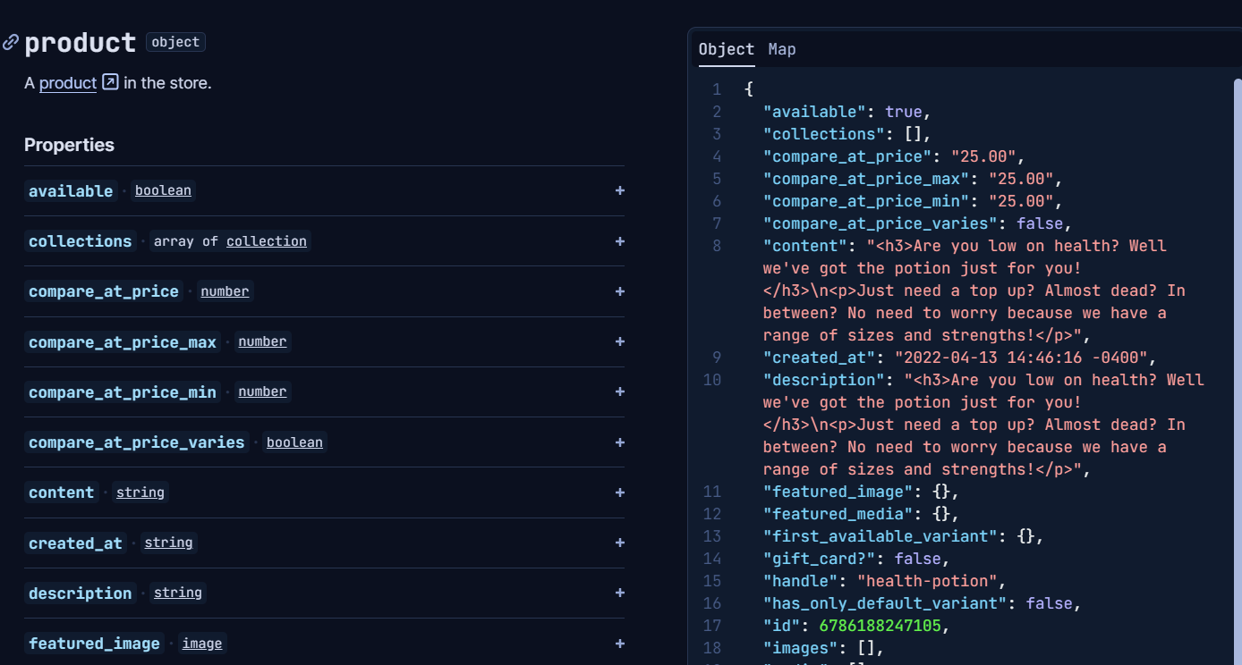The height and width of the screenshot is (665, 1242).
Task: Click plus icon for description property
Action: pyautogui.click(x=619, y=593)
